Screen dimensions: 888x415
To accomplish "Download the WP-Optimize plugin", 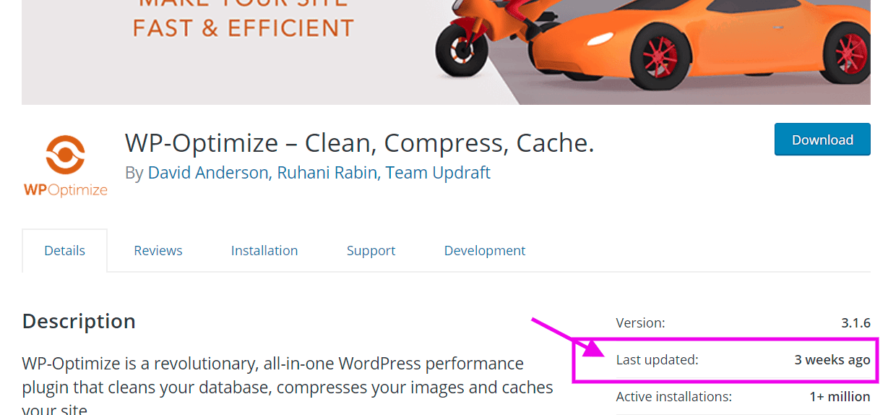I will tap(822, 140).
